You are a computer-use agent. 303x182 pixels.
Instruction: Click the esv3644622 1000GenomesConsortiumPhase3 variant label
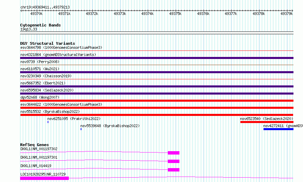point(61,104)
